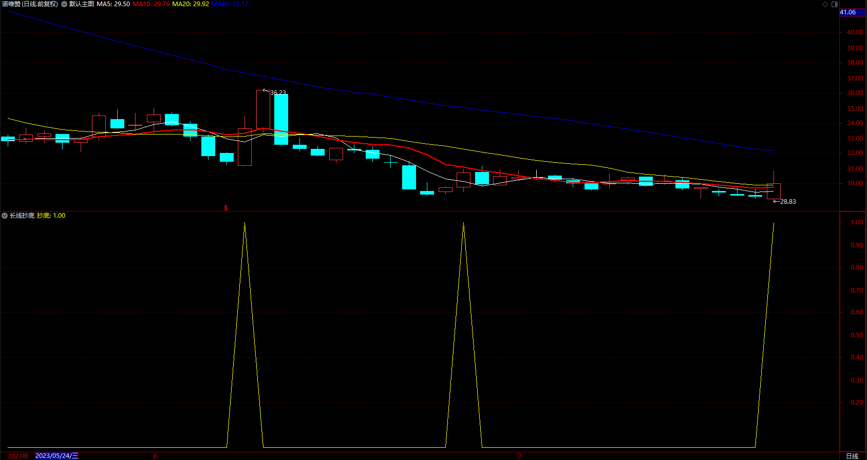The height and width of the screenshot is (460, 867).
Task: Click the month 7 marker on time axis
Action: coord(520,456)
